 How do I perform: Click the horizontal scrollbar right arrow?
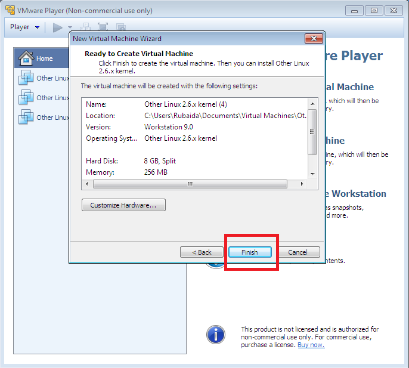(302, 184)
